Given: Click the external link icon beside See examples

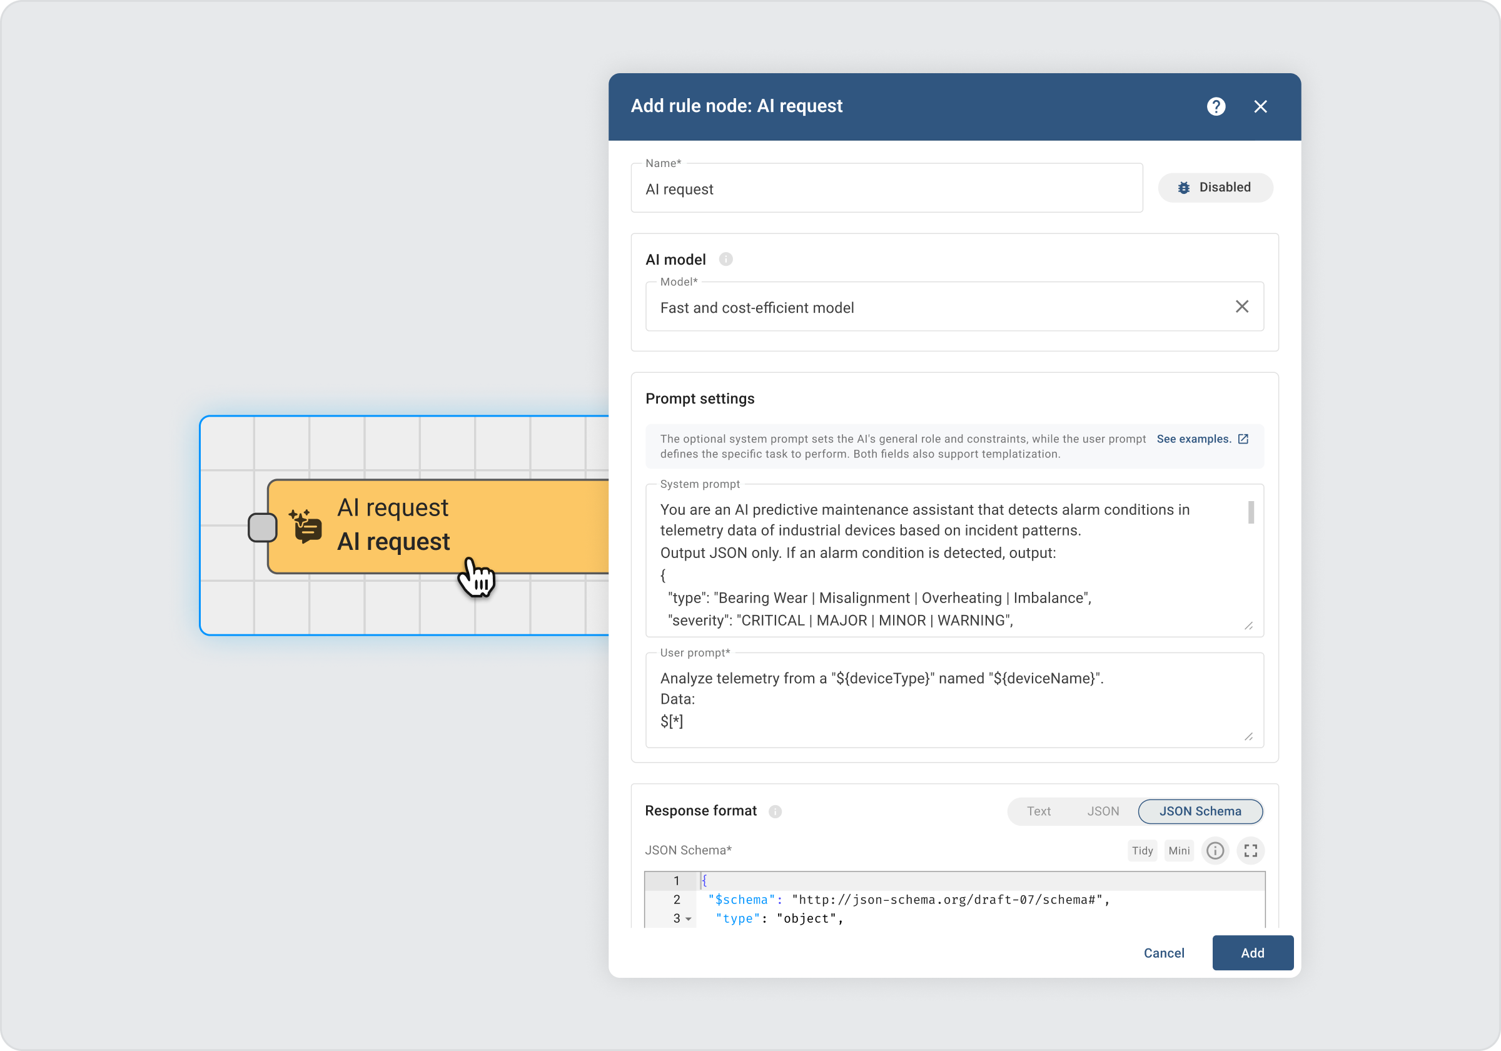Looking at the screenshot, I should 1243,439.
